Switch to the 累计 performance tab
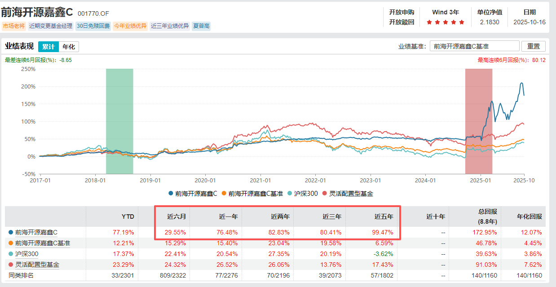The height and width of the screenshot is (287, 556). click(48, 47)
